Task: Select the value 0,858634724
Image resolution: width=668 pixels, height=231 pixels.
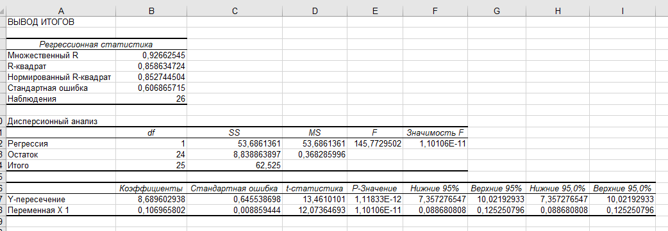Action: (151, 67)
